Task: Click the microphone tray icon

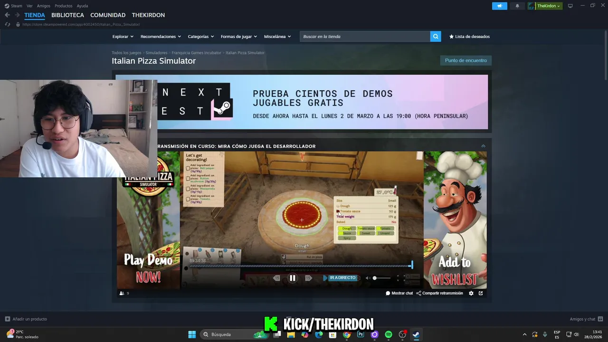Action: point(545,334)
